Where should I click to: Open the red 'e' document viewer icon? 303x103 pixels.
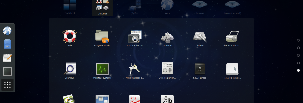(x=134, y=99)
